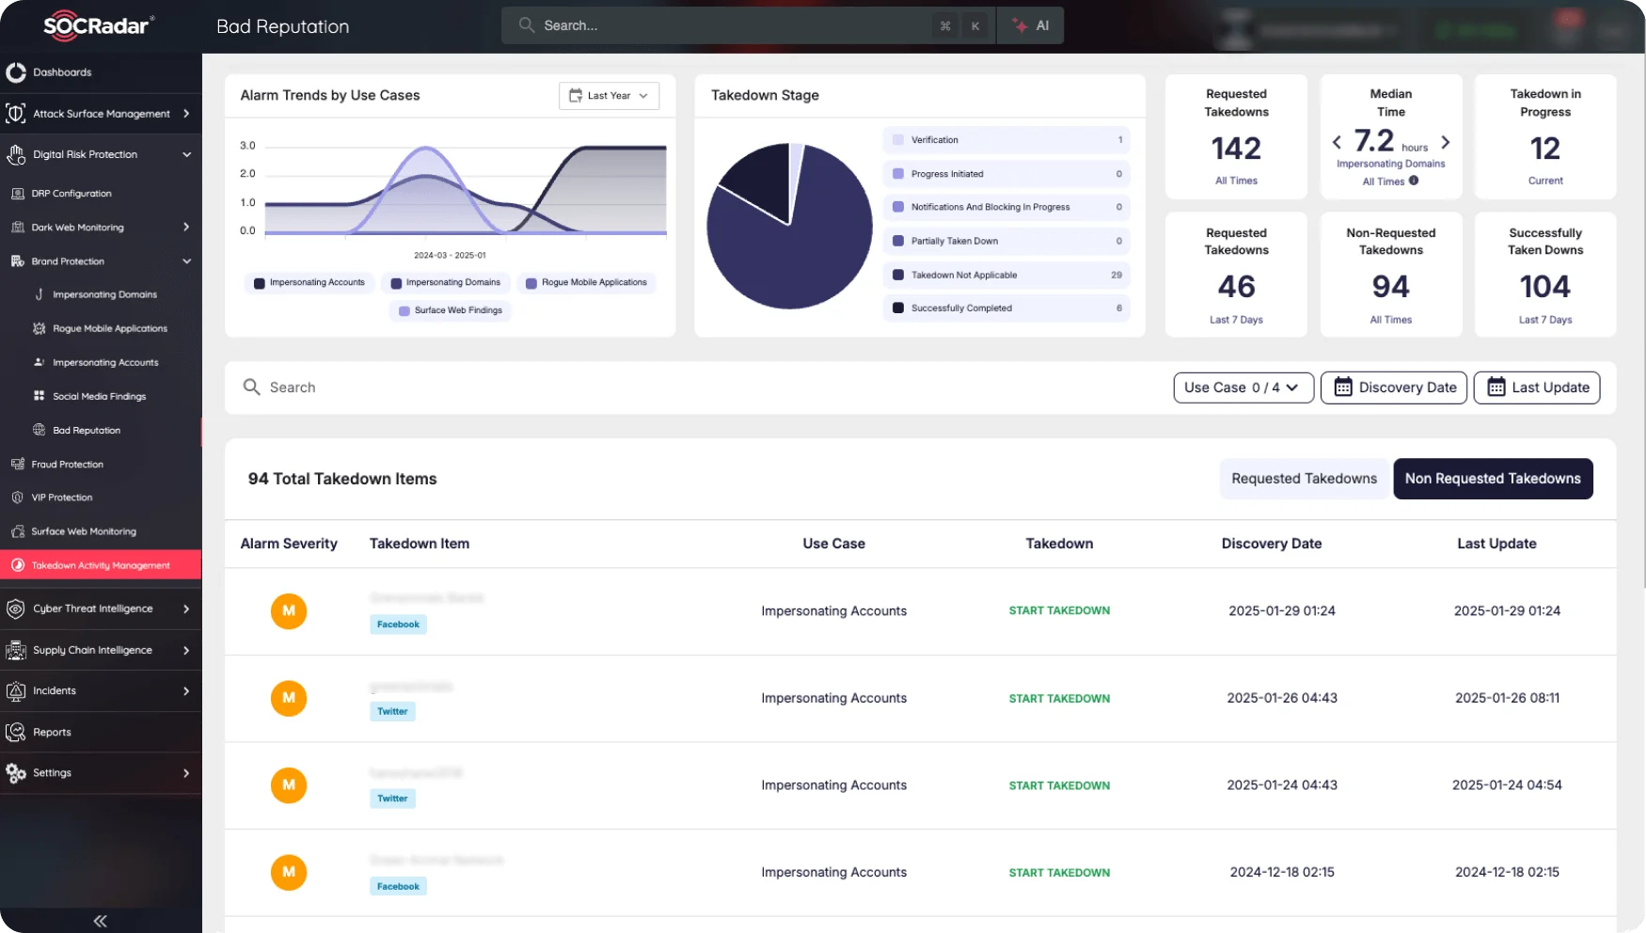
Task: Toggle Rogue Mobile Applications legend series
Action: coord(586,283)
